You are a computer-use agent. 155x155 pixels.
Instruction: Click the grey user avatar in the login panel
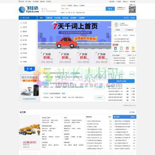tap(116, 25)
